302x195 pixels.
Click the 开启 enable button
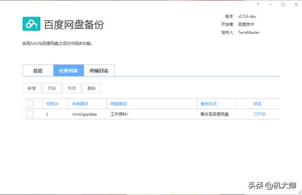[52, 88]
